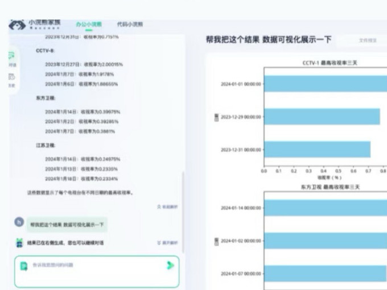
Task: Click the 2024-01-02 bar in 东方卫视 chart
Action: [x=326, y=241]
